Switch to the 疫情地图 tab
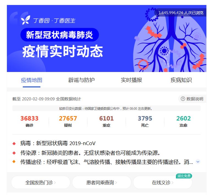 [x=32, y=80]
